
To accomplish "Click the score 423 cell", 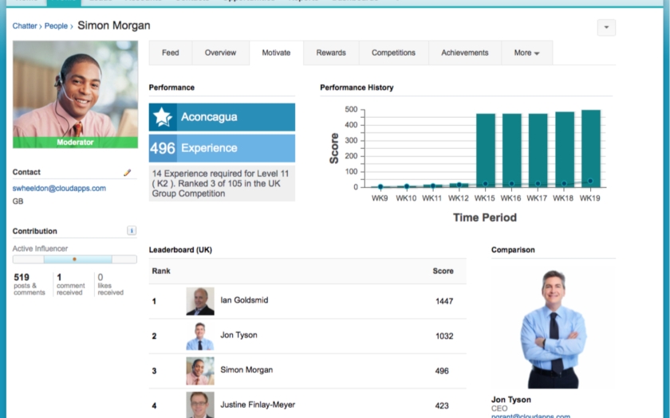I will 442,406.
